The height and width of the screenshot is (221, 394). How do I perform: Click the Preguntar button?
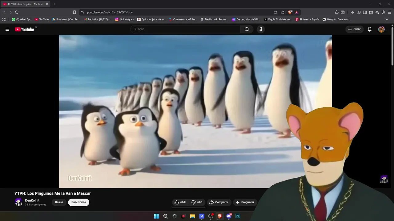tap(245, 202)
